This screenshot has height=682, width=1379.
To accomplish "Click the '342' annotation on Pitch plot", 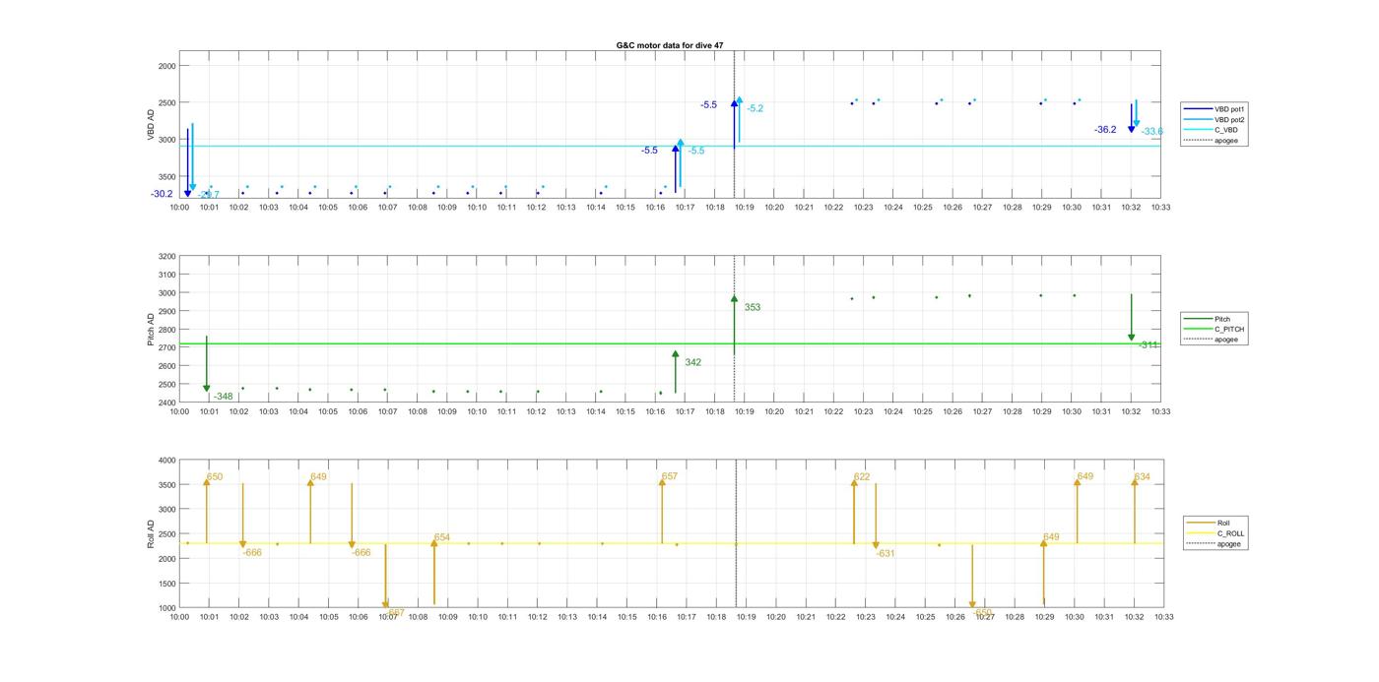I will tap(693, 362).
